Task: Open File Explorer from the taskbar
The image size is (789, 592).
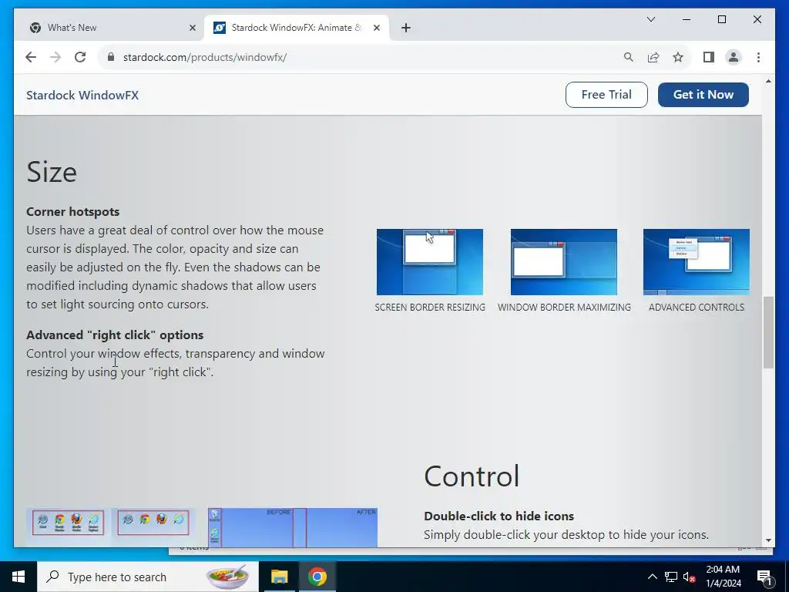Action: tap(279, 577)
